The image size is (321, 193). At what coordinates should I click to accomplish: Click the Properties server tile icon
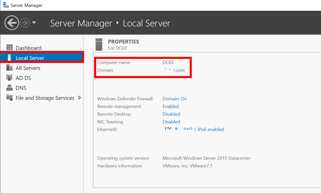click(99, 44)
